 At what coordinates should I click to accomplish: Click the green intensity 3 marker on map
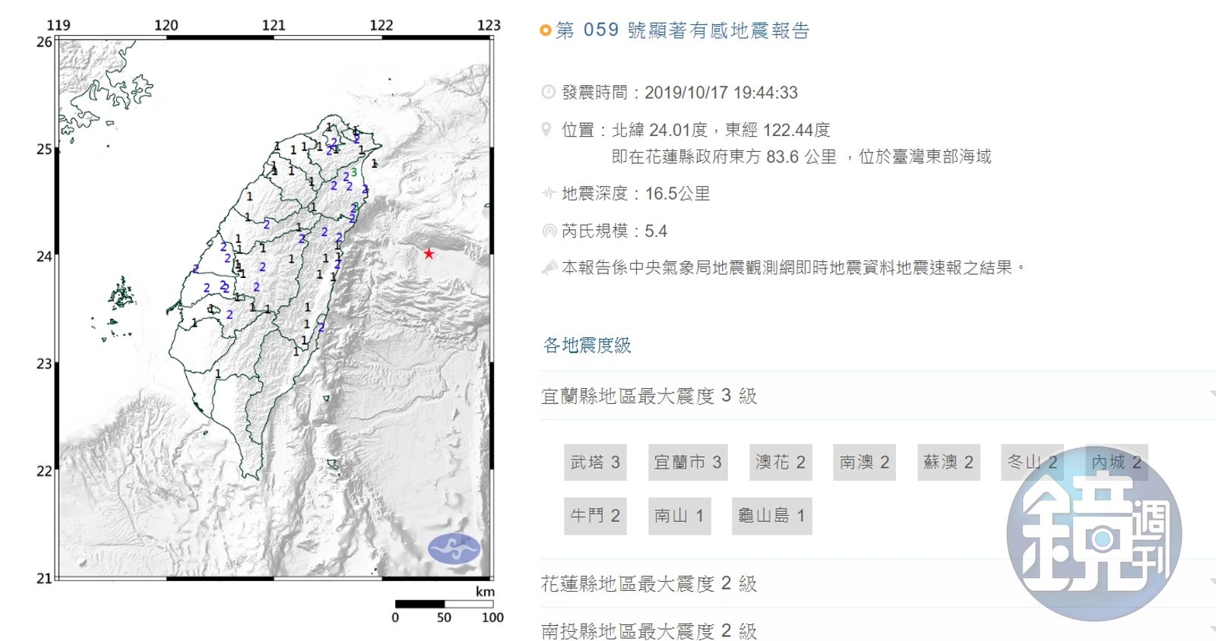point(353,172)
